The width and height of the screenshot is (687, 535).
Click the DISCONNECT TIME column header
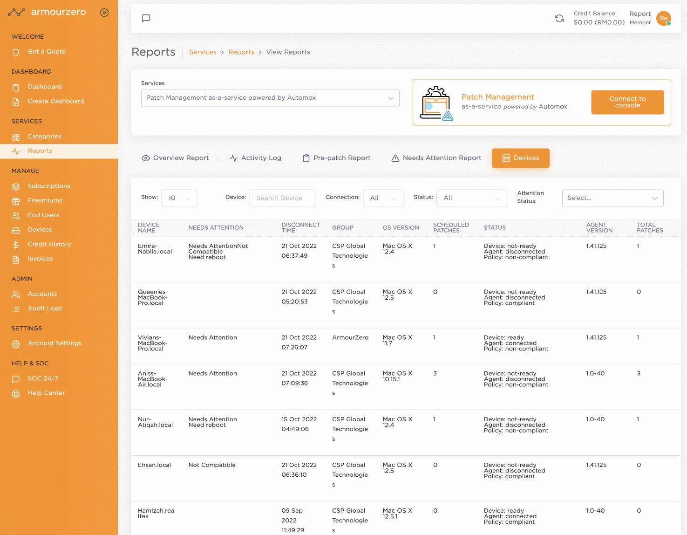click(x=301, y=227)
